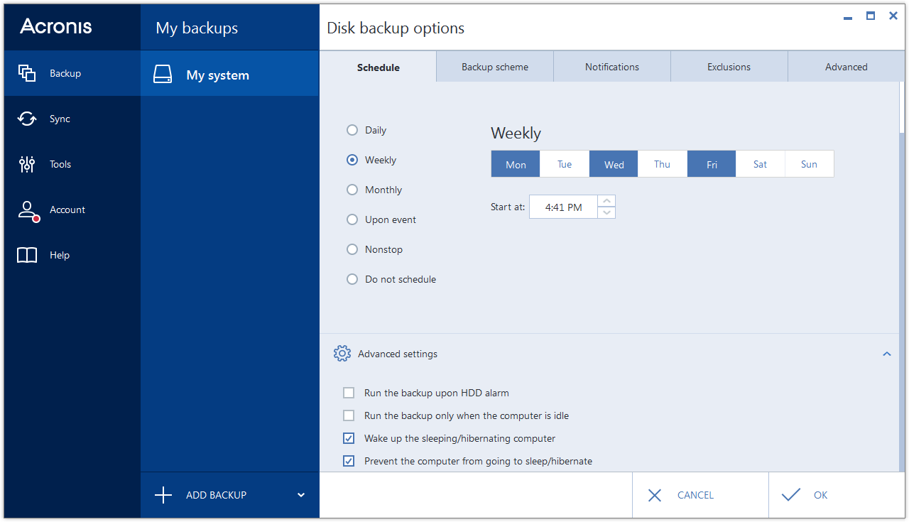
Task: Maximize the Acronis window
Action: pos(871,16)
